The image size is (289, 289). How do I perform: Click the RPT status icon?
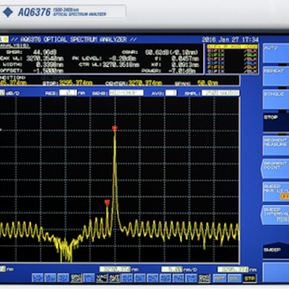(220, 278)
